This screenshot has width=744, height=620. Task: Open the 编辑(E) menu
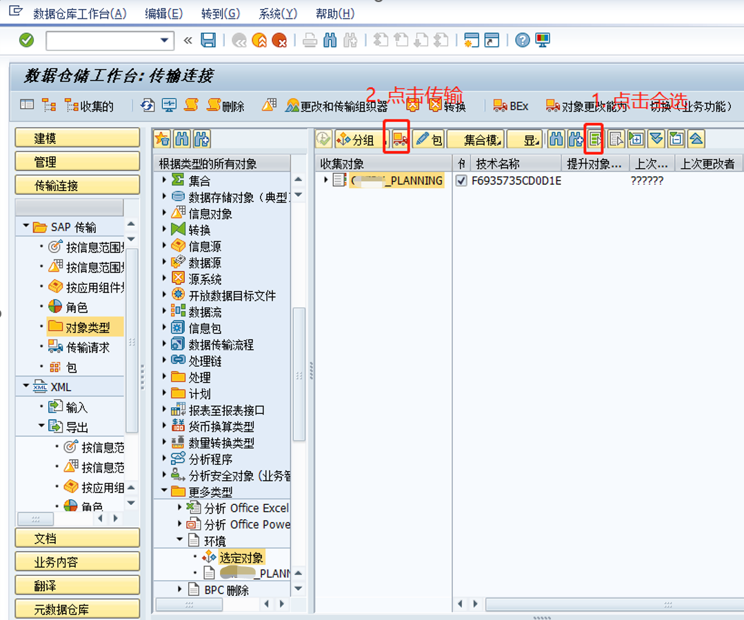coord(163,14)
